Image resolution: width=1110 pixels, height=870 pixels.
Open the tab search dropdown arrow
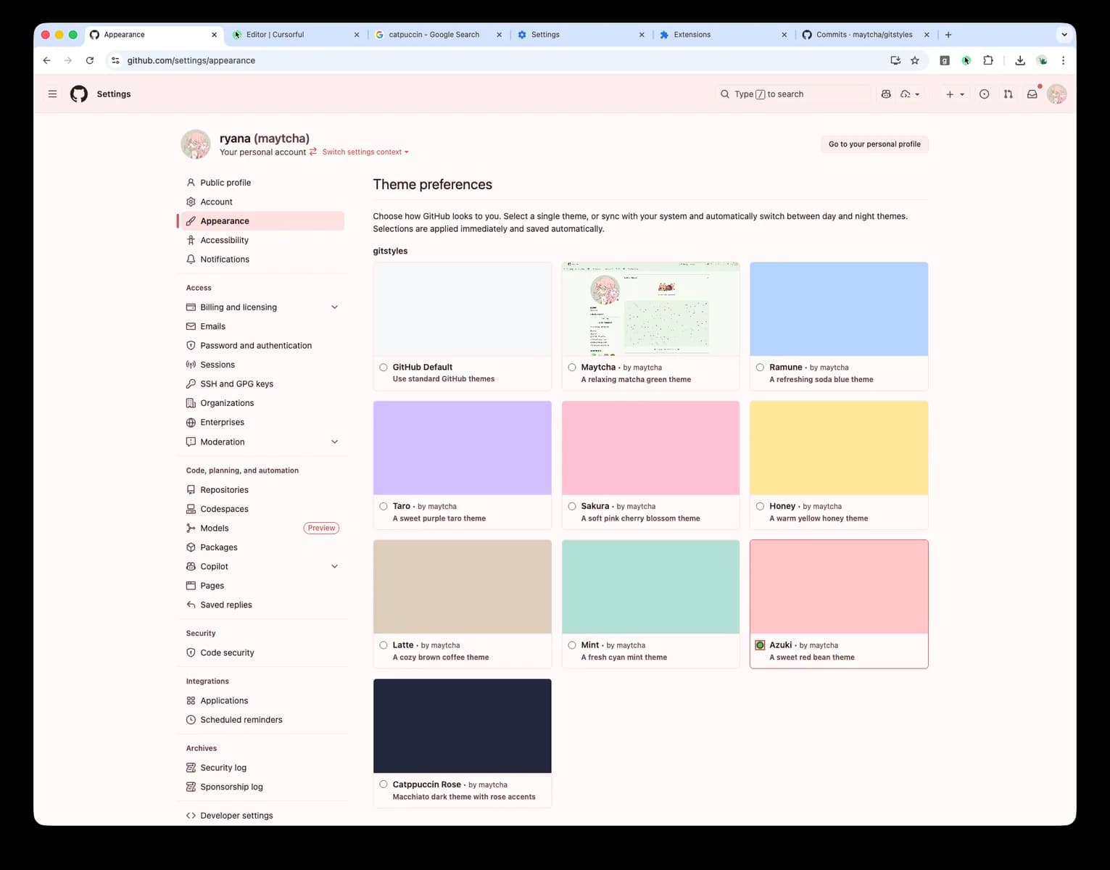pos(1064,35)
